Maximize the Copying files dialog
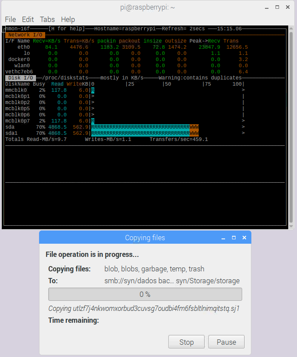Viewport: 297px width, 357px height. (234, 238)
